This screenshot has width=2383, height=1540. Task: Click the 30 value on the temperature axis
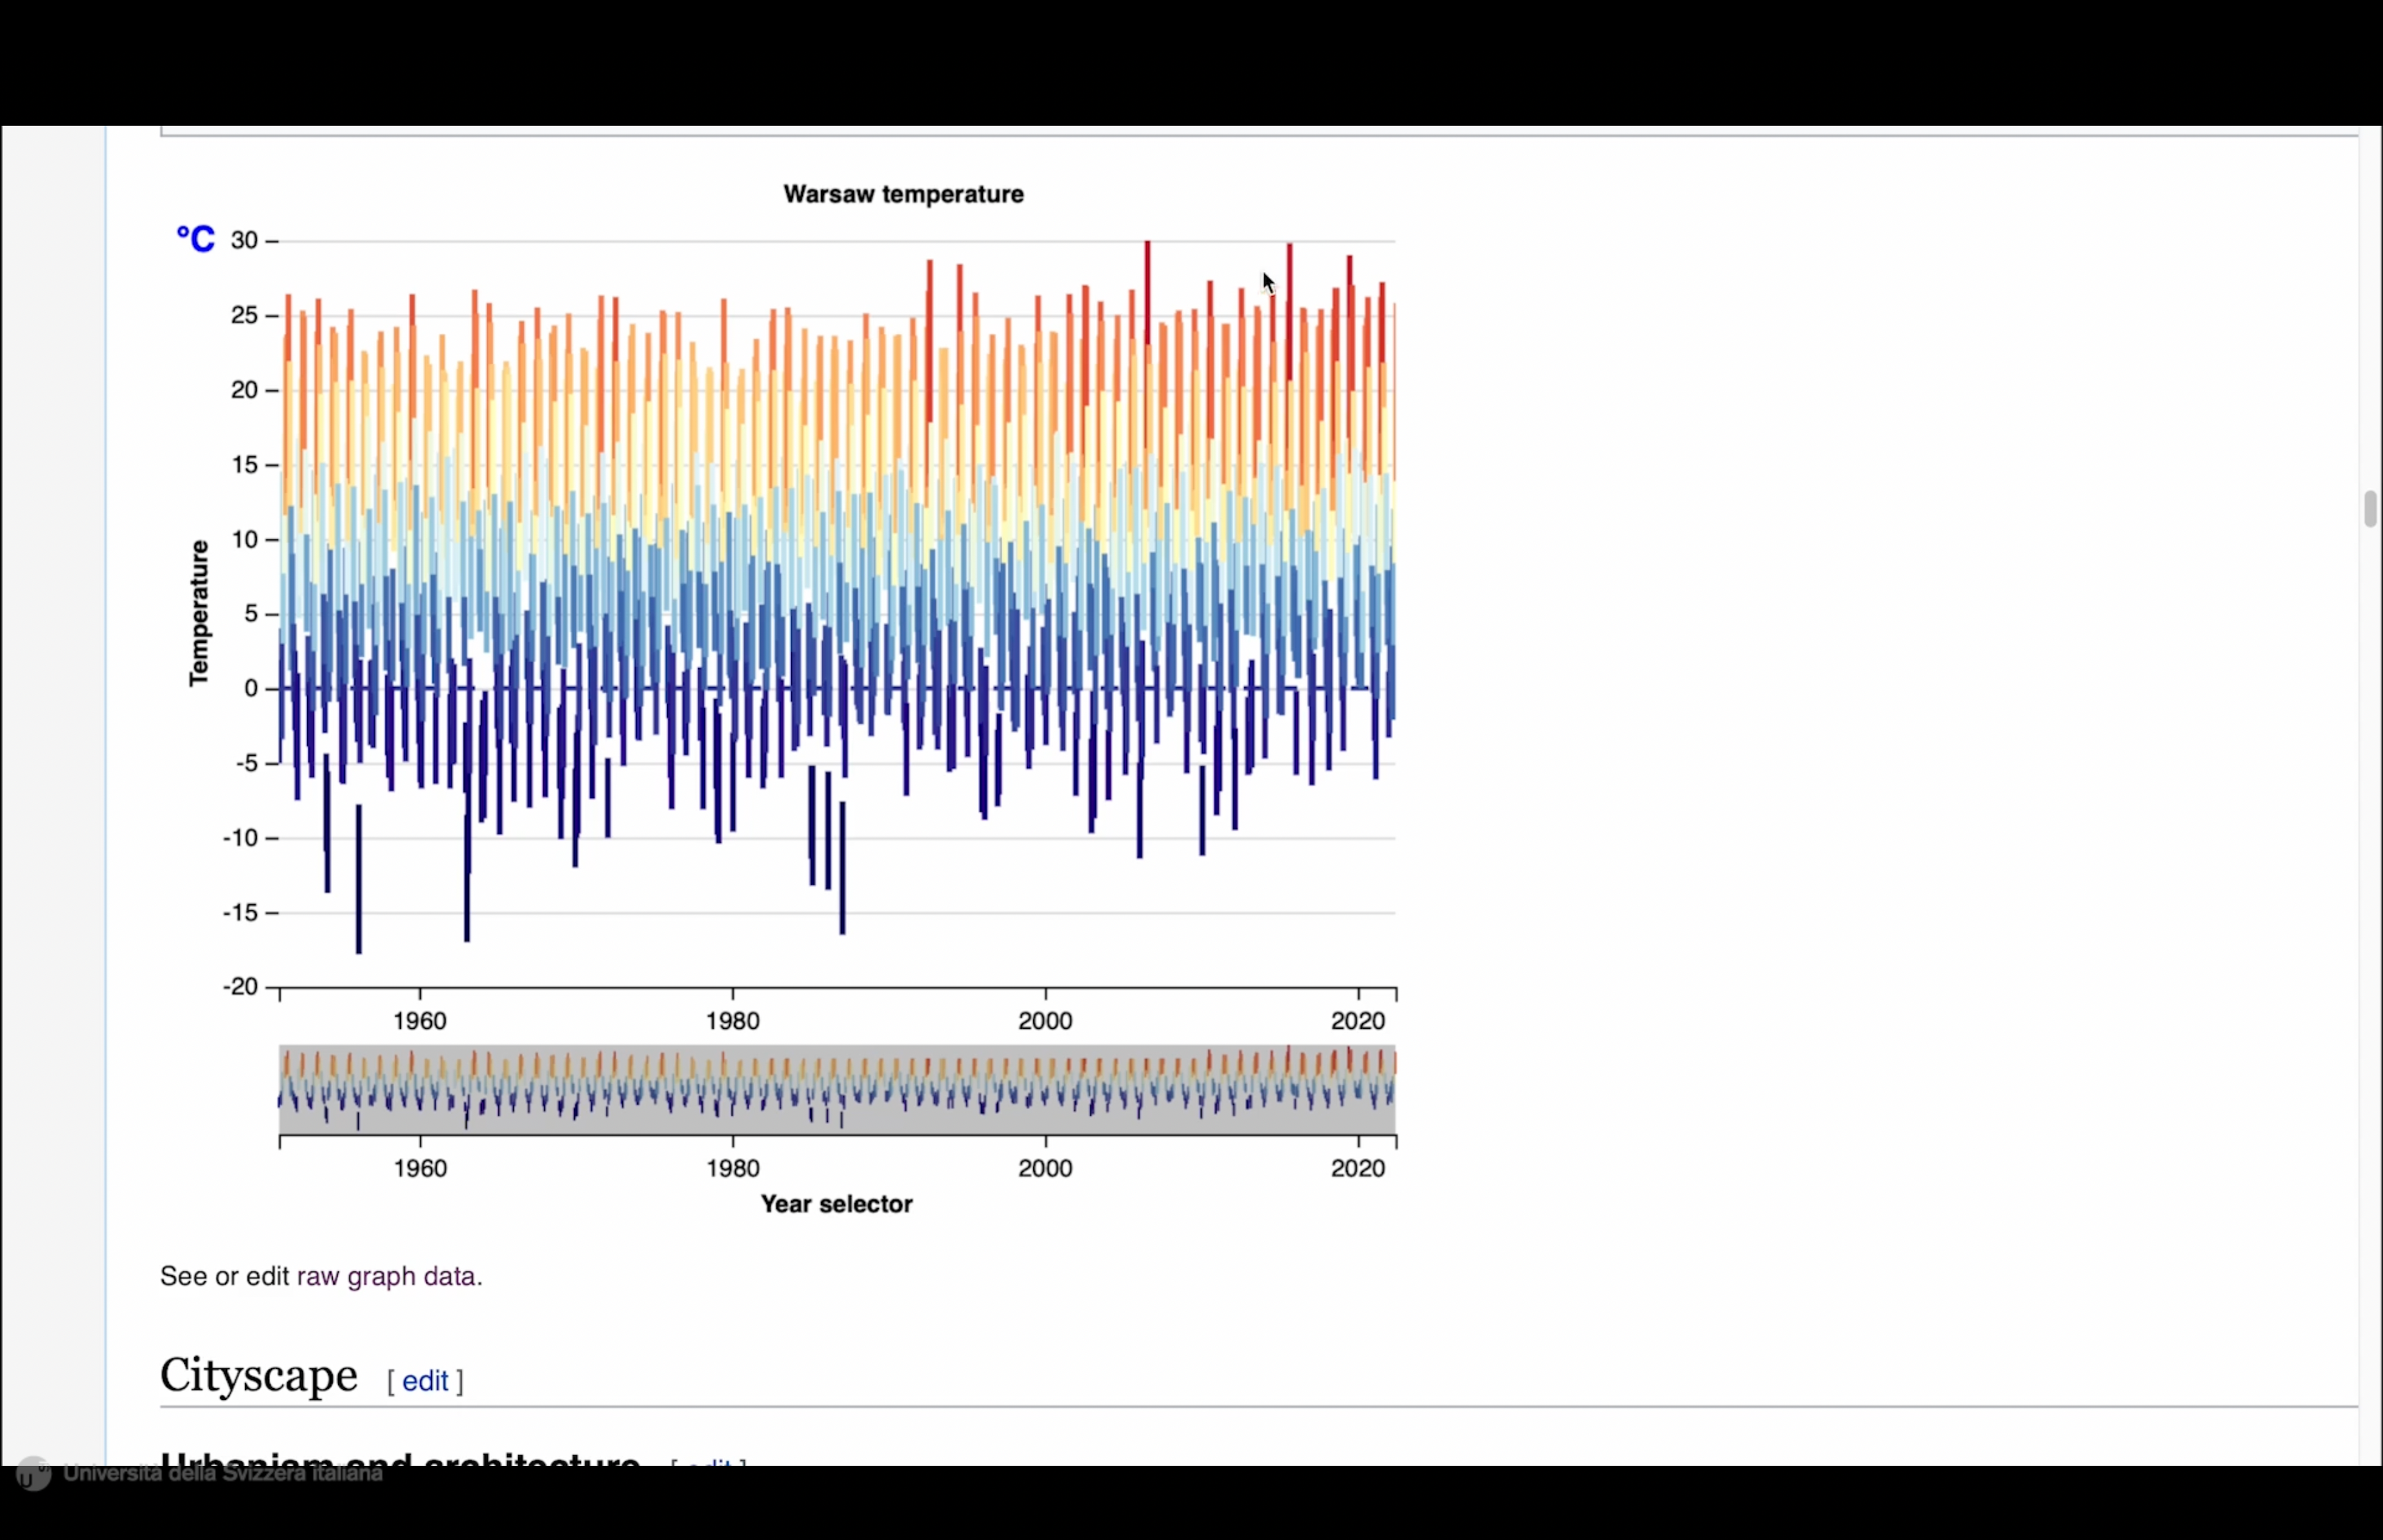pos(244,240)
